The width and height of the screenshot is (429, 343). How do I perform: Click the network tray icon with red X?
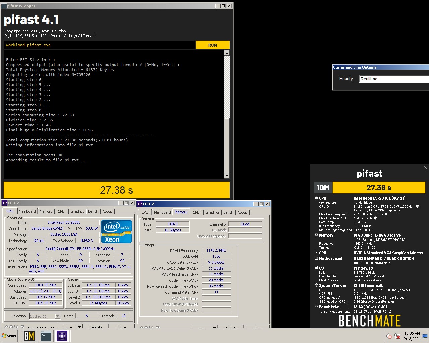point(397,336)
